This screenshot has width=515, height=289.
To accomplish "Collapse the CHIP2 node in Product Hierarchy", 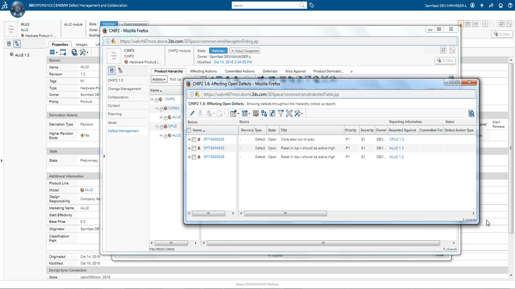I will point(152,99).
